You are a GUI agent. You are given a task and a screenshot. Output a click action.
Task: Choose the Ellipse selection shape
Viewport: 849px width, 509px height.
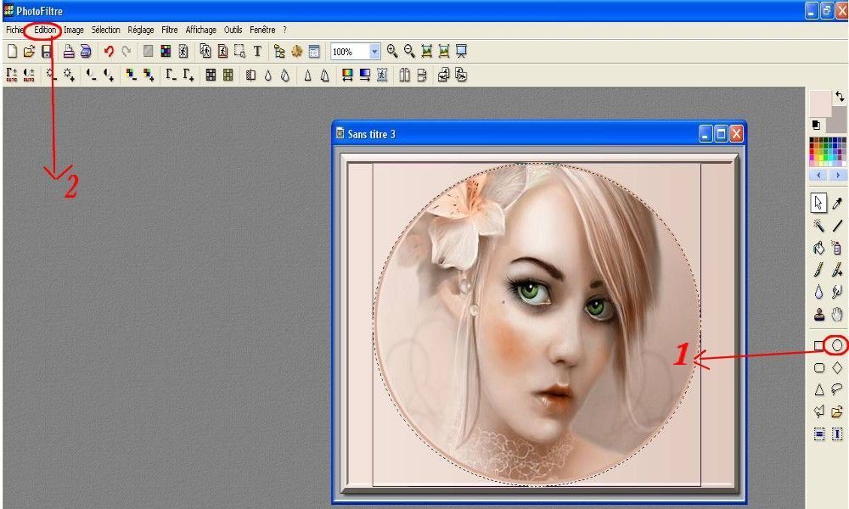[837, 345]
